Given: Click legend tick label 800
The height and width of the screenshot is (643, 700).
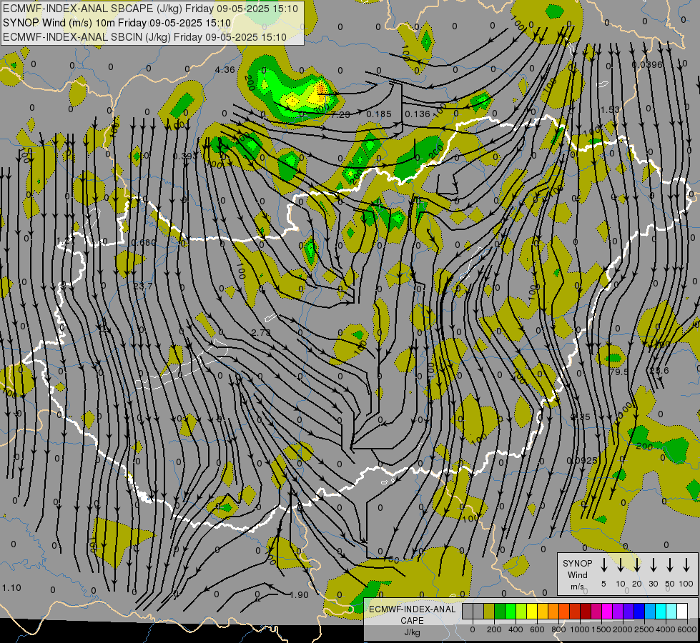Looking at the screenshot, I should 558,629.
